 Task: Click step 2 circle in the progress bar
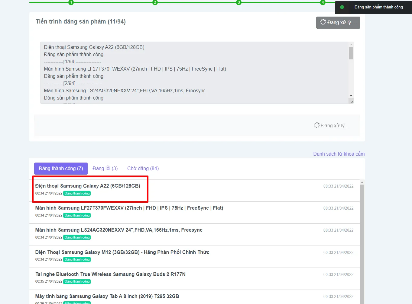155,2
